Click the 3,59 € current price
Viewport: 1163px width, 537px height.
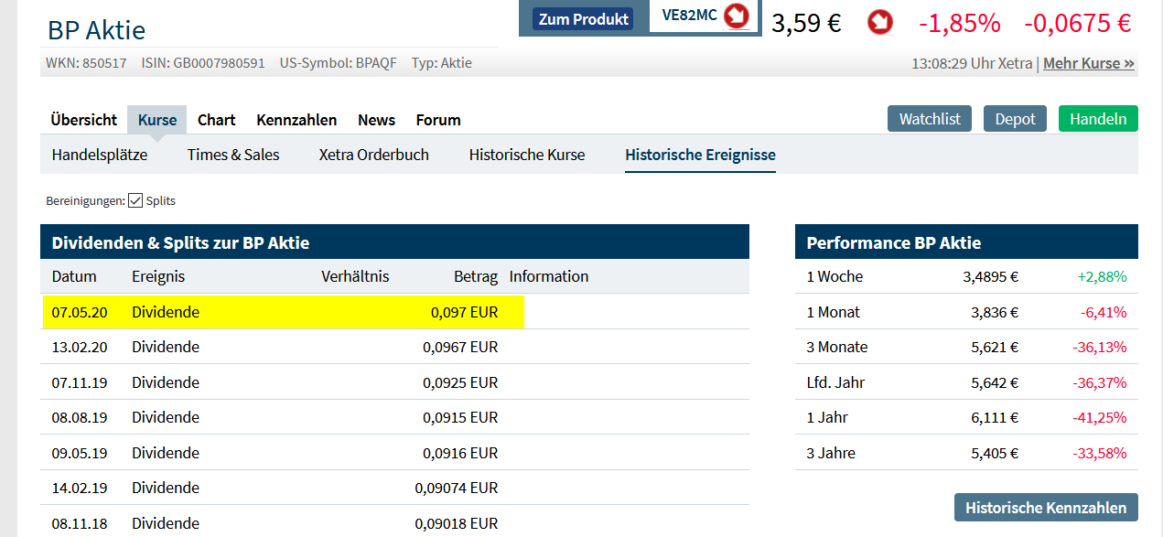[806, 23]
